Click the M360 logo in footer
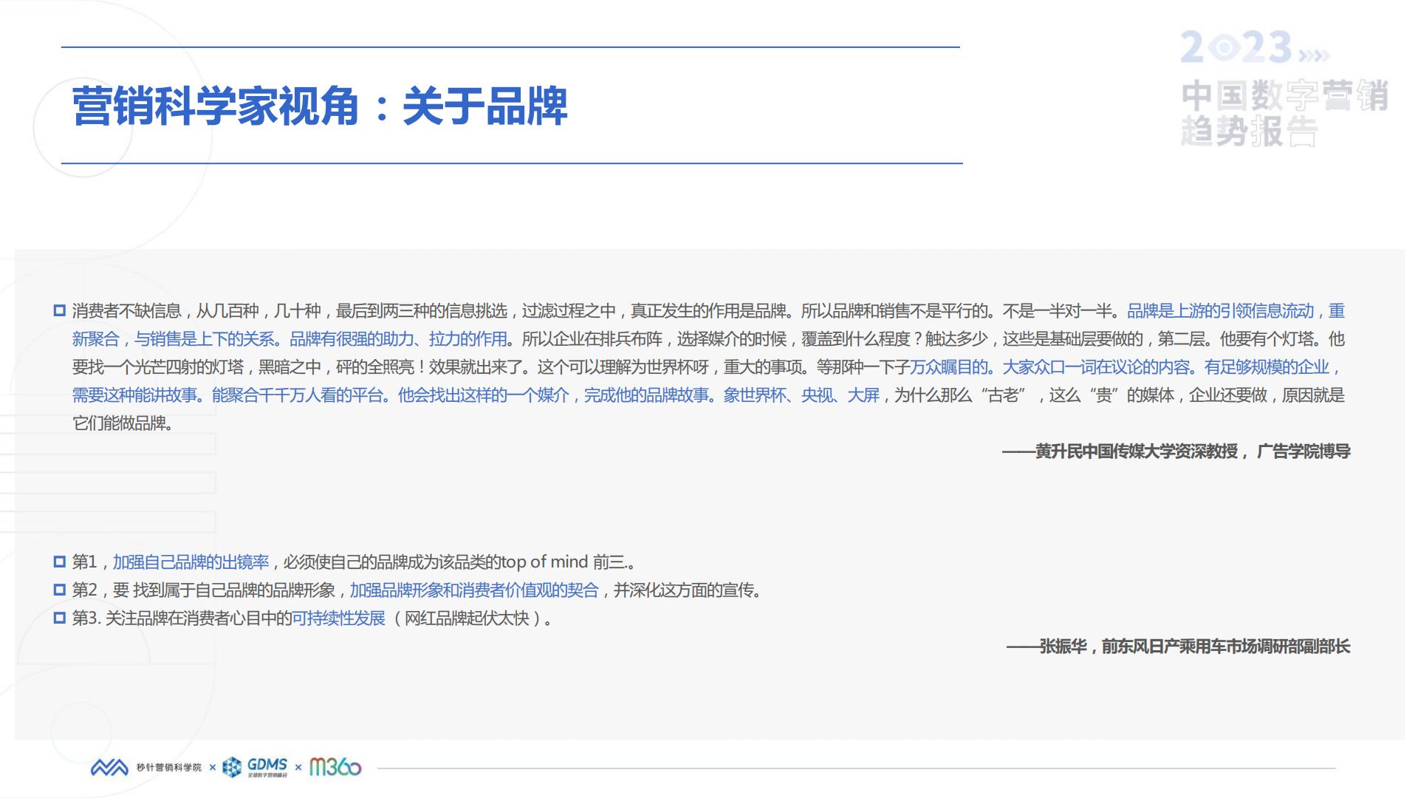This screenshot has height=798, width=1418. 335,768
